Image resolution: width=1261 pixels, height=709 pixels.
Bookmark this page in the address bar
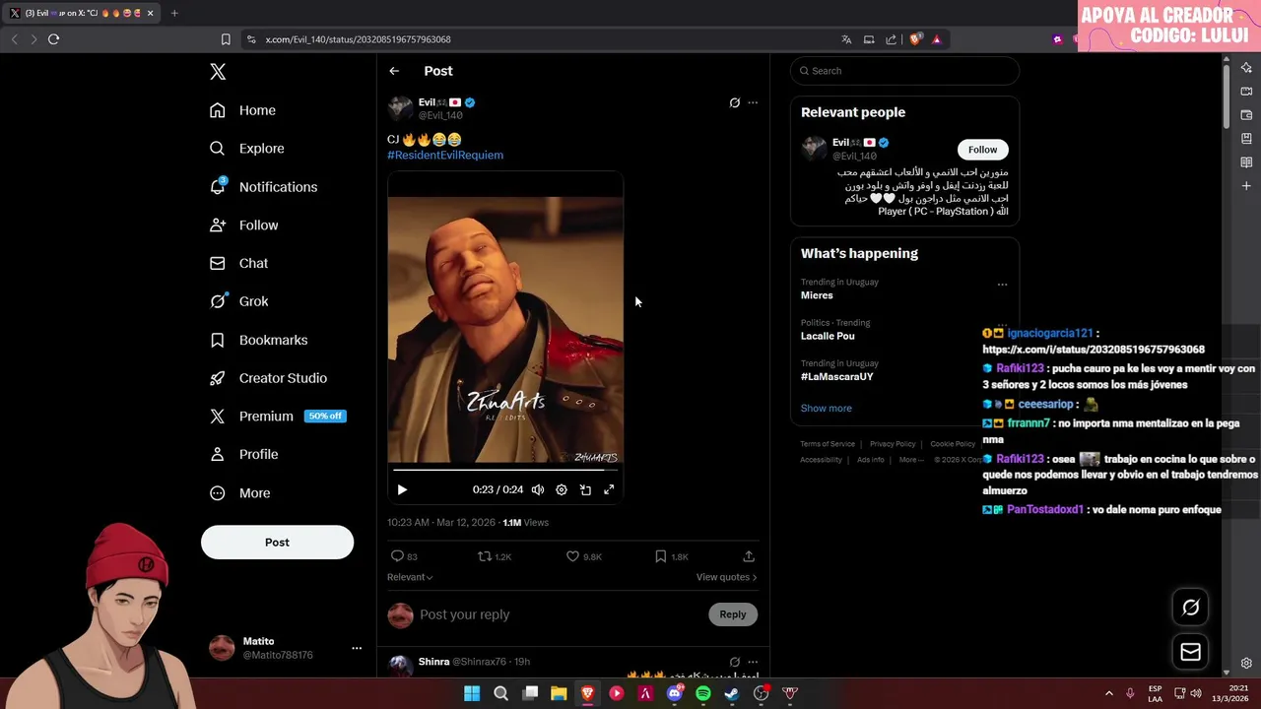tap(226, 39)
